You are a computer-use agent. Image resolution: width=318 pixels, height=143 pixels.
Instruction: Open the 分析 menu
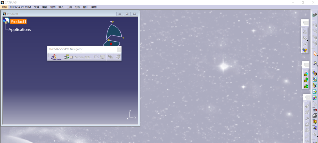77,7
